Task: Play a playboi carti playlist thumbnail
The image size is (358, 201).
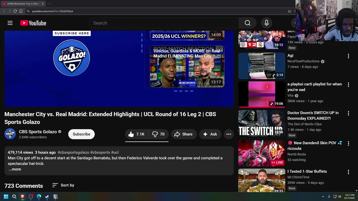Action: 262,94
